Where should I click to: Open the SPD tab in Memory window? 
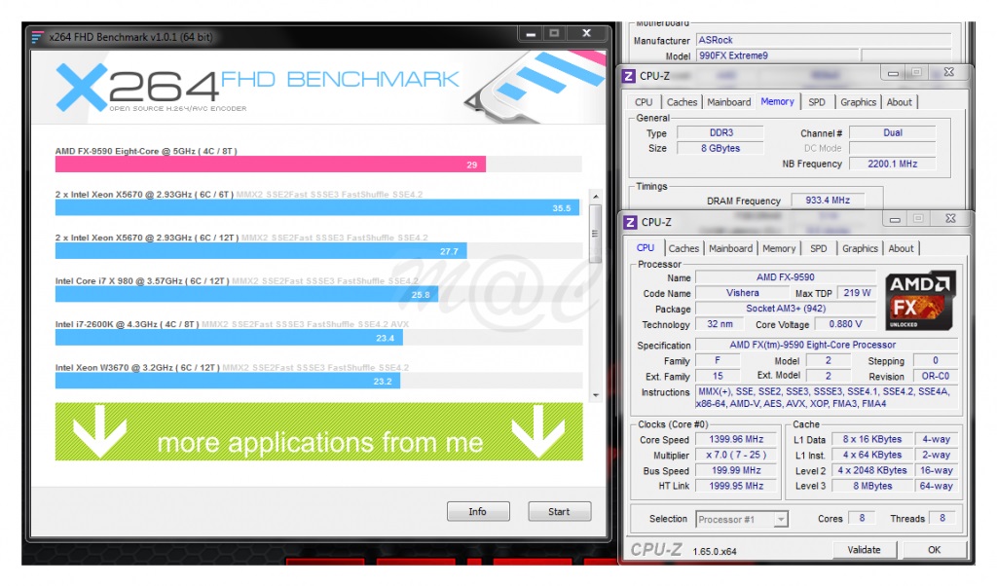point(817,102)
